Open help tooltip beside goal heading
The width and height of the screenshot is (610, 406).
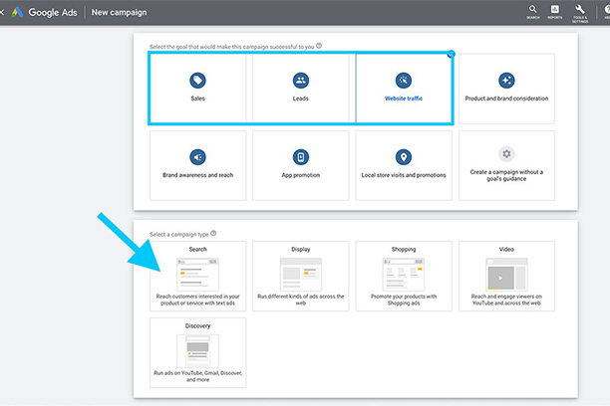(x=319, y=46)
